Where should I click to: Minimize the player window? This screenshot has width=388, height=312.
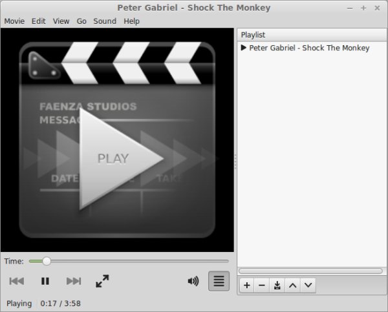350,8
